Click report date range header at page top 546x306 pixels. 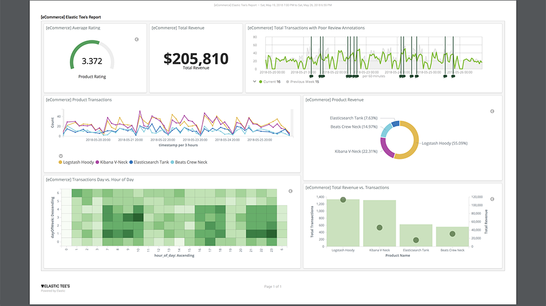tap(272, 5)
